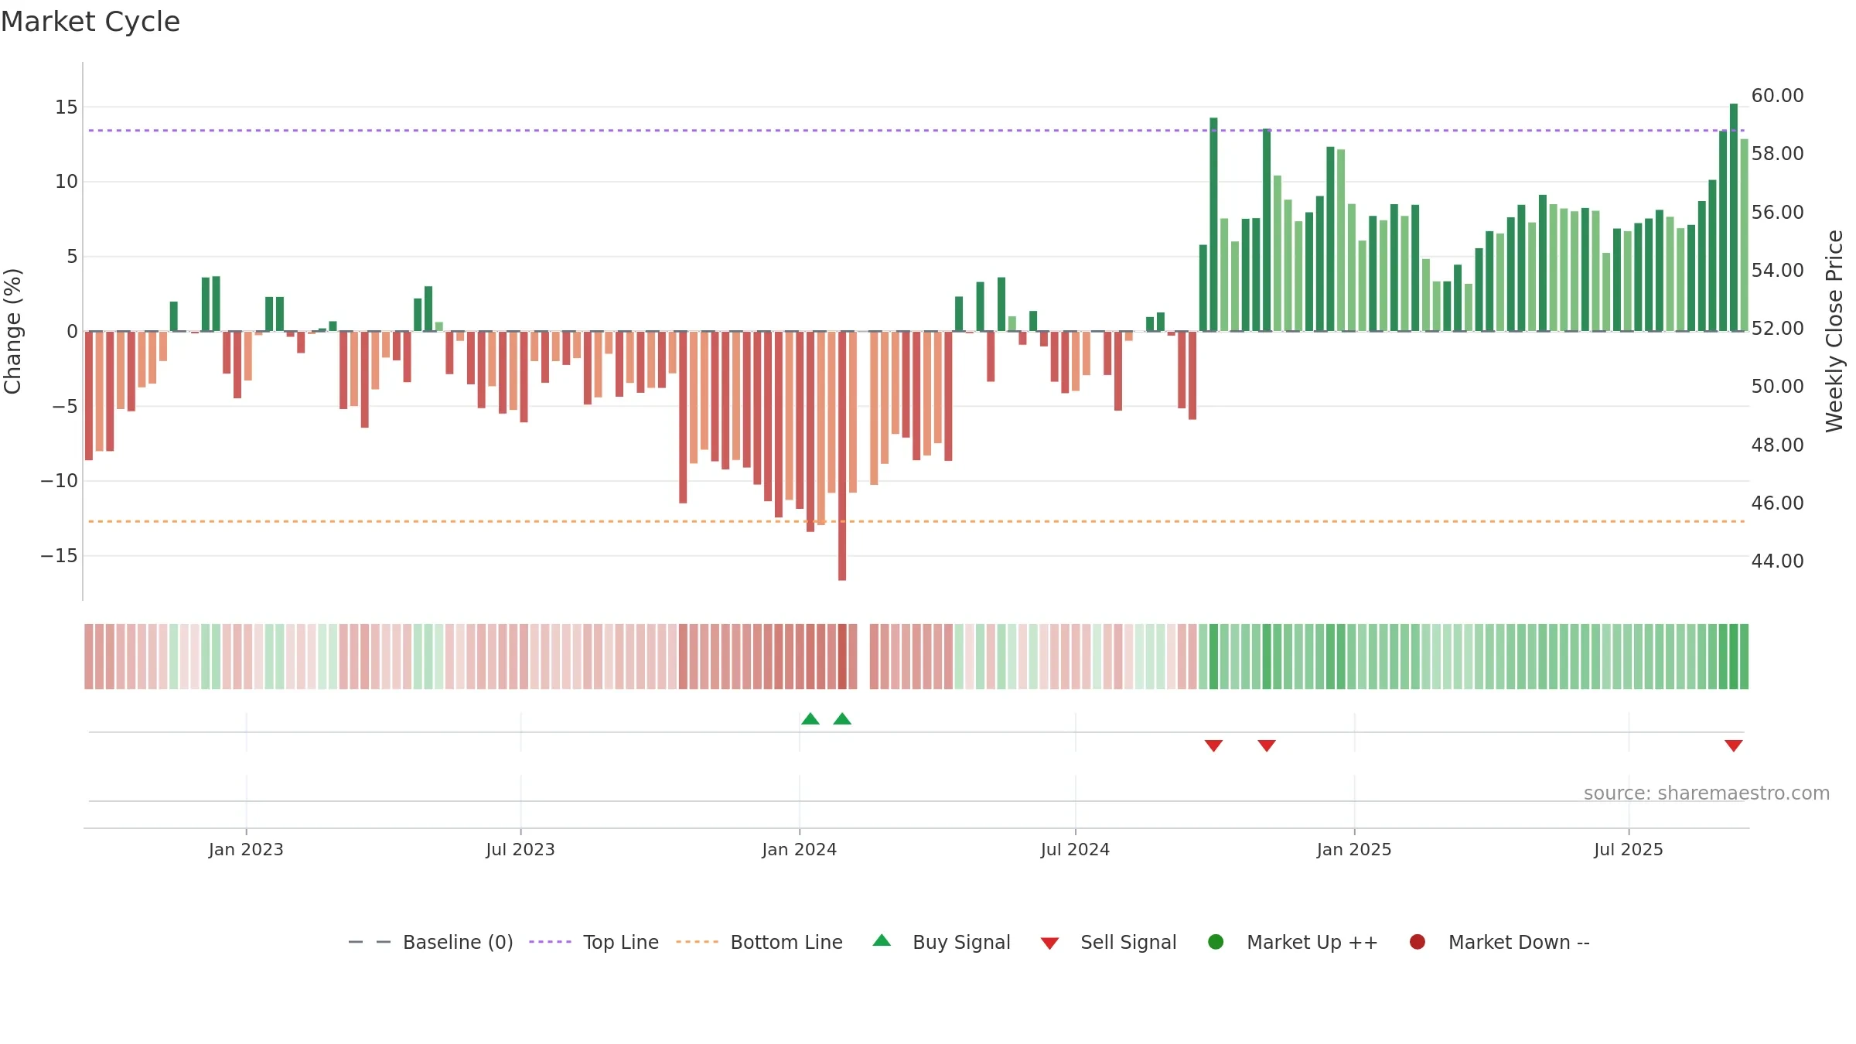
Task: Click the green Buy Signal triangle in legend
Action: [x=882, y=940]
